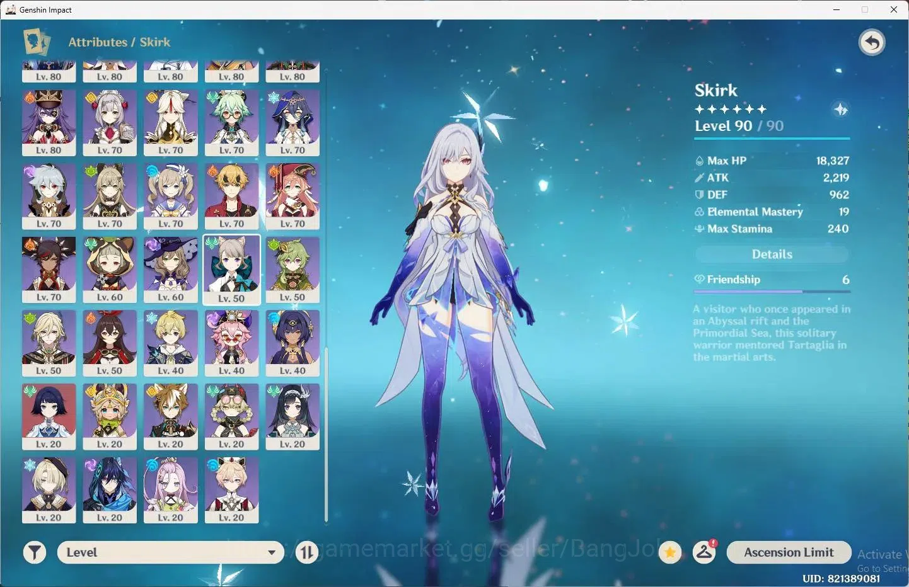Select Amber's Lv. 50 portrait
The image size is (909, 587).
point(110,343)
